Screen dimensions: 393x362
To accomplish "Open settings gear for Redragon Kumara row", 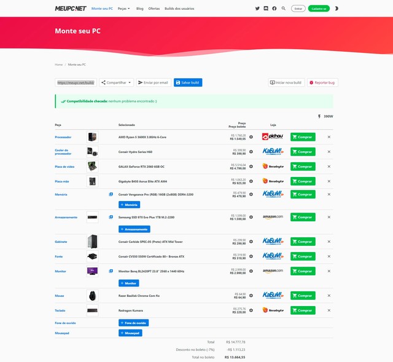I will [251, 310].
